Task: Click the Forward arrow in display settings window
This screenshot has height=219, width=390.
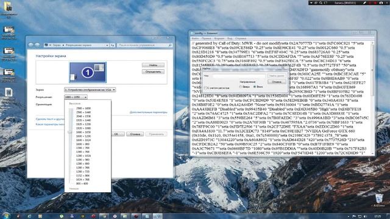Action: click(37, 45)
